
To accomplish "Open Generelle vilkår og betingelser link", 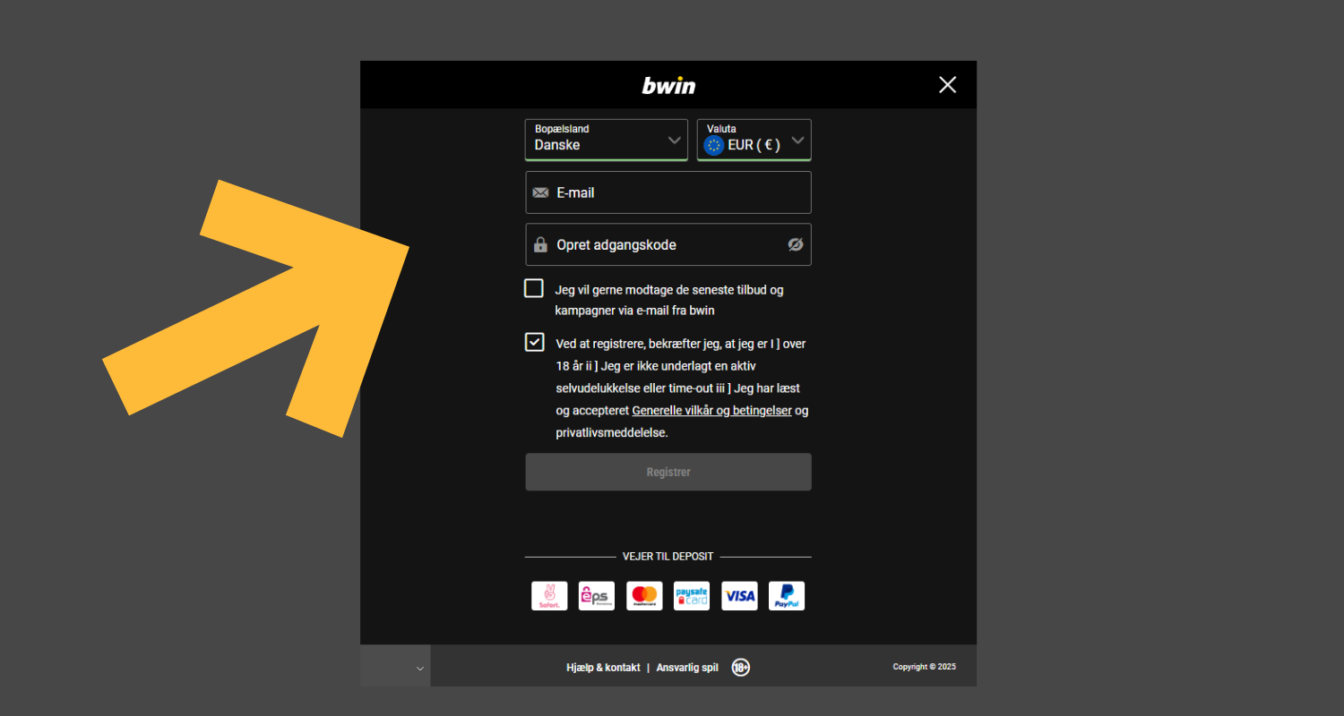I will (711, 411).
